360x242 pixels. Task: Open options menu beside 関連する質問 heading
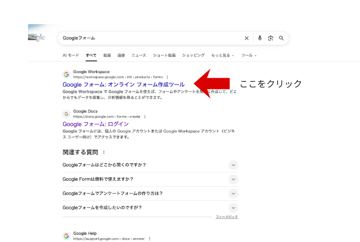click(x=103, y=152)
